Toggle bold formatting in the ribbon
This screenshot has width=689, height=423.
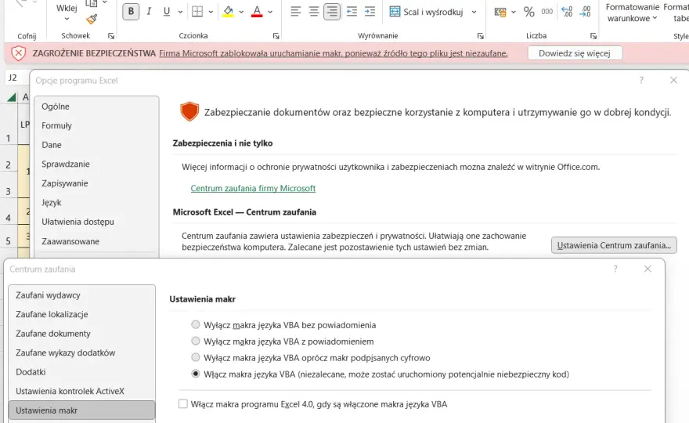click(131, 12)
